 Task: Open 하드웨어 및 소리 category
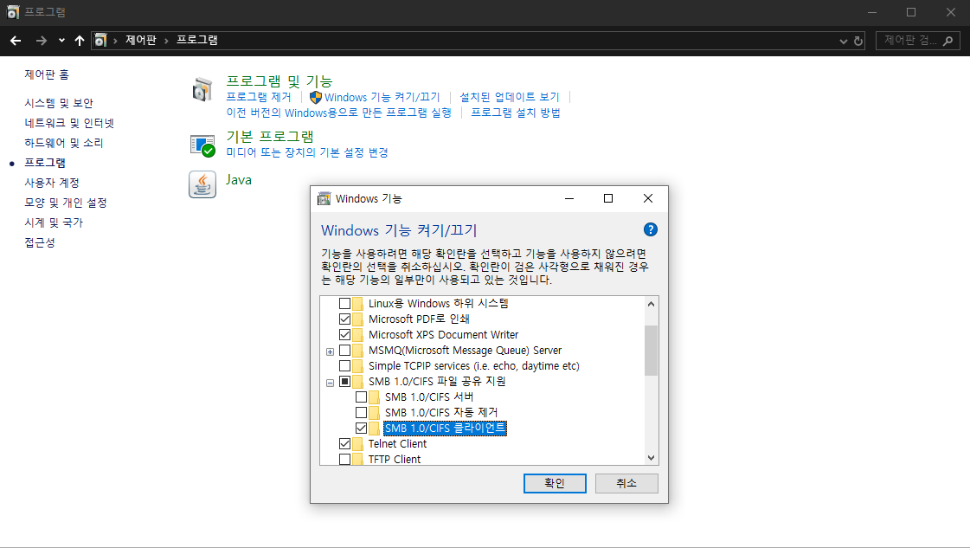click(x=64, y=143)
